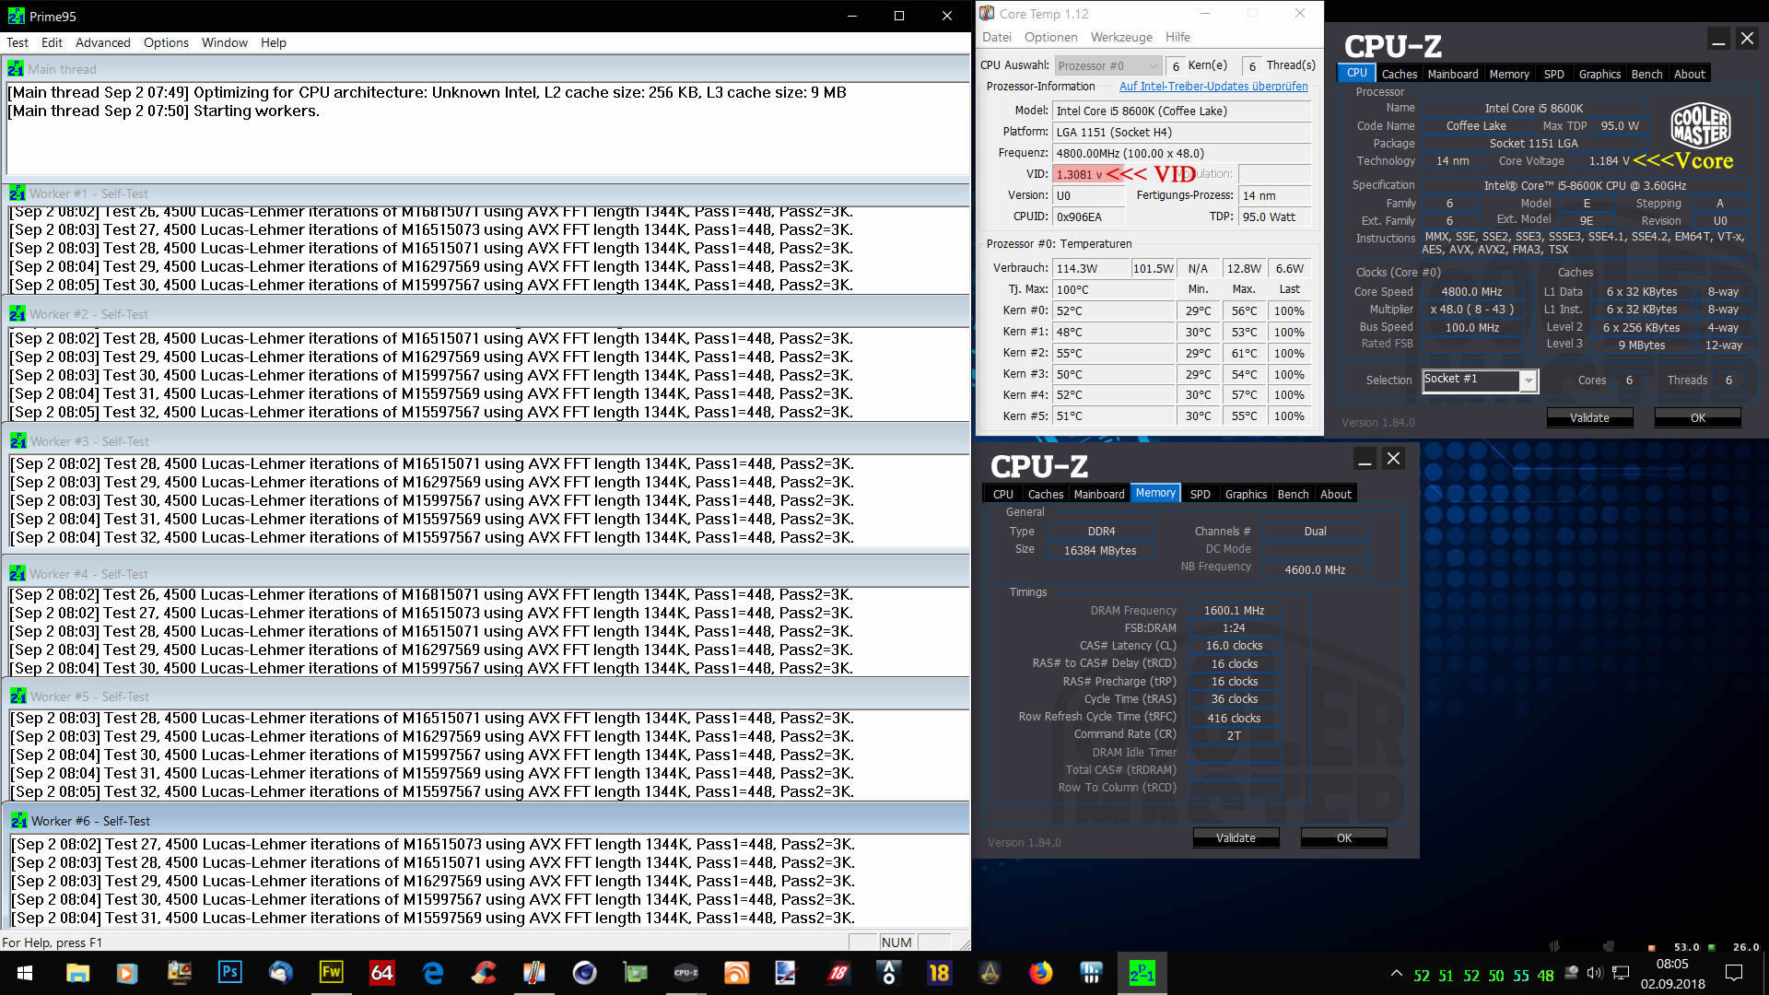Open the Windows Start menu
Screen dimensions: 1769x995
[x=25, y=973]
